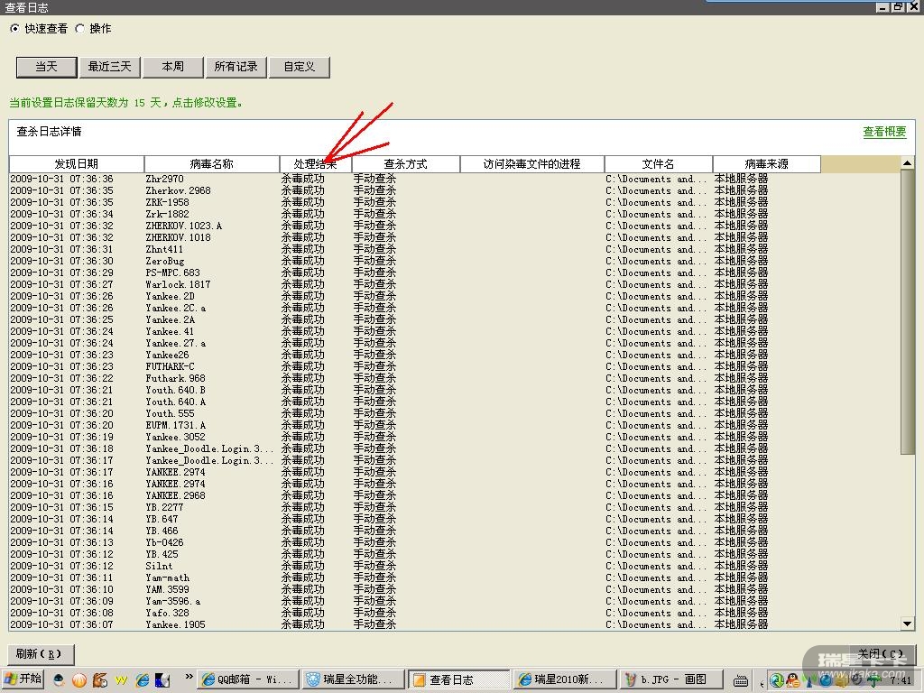Show 所有记录 log entries
The height and width of the screenshot is (693, 924).
[x=236, y=67]
